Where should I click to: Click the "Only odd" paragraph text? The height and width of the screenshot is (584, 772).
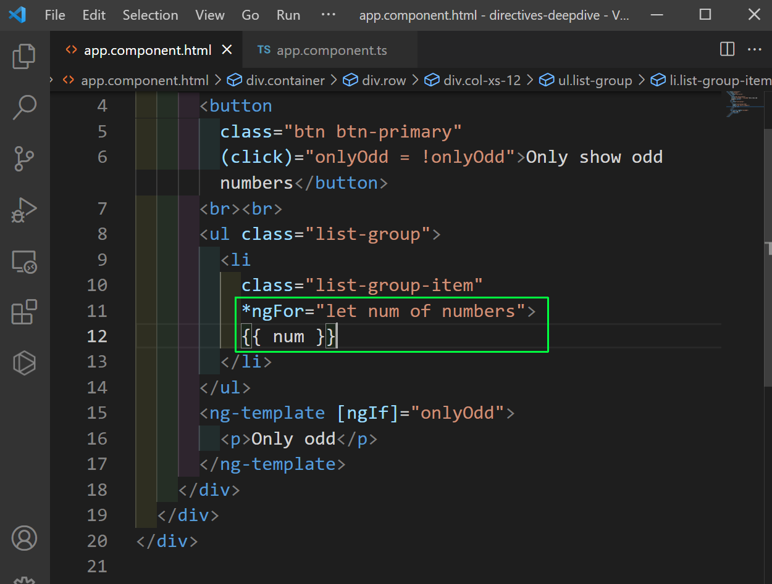click(x=293, y=438)
